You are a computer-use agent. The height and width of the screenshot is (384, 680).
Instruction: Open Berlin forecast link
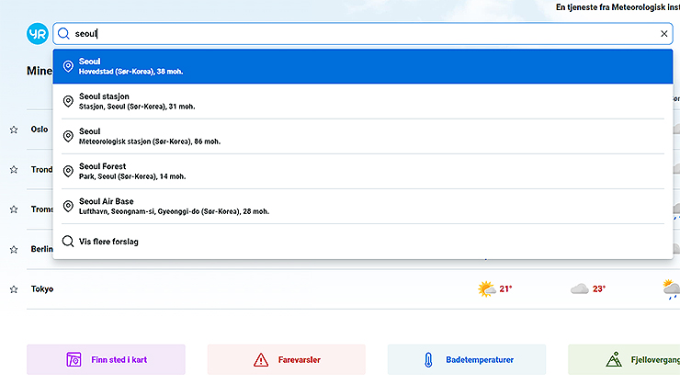click(41, 249)
